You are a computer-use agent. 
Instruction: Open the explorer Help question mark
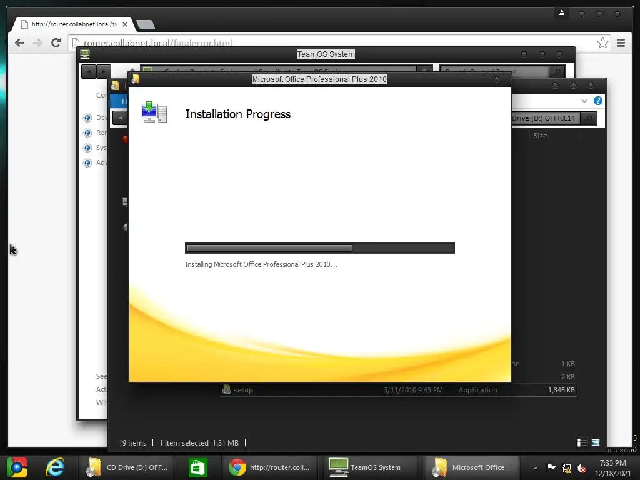tap(598, 101)
